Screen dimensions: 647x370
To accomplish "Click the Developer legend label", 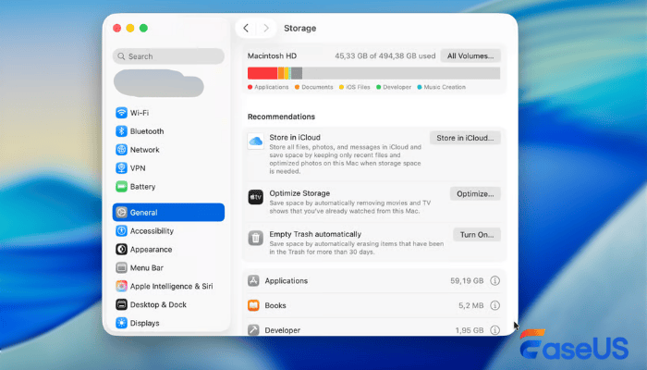I will (x=397, y=87).
